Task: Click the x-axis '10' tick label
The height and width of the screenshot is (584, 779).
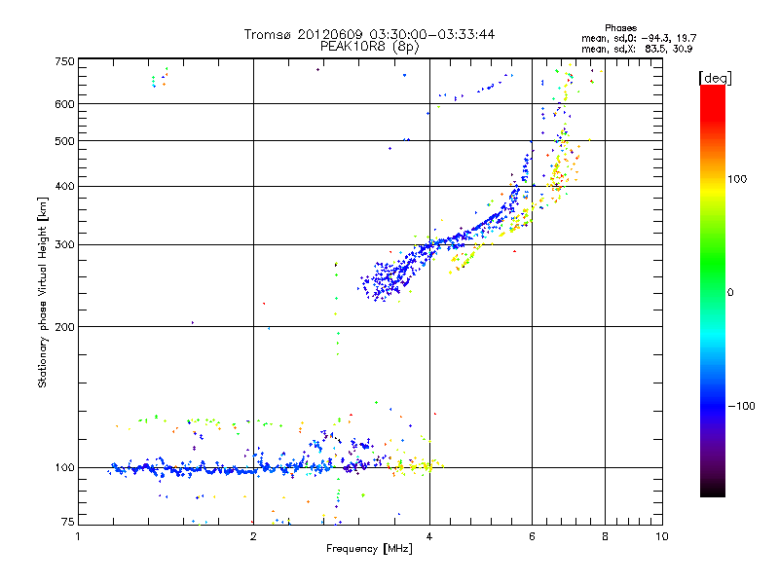Action: (x=662, y=536)
